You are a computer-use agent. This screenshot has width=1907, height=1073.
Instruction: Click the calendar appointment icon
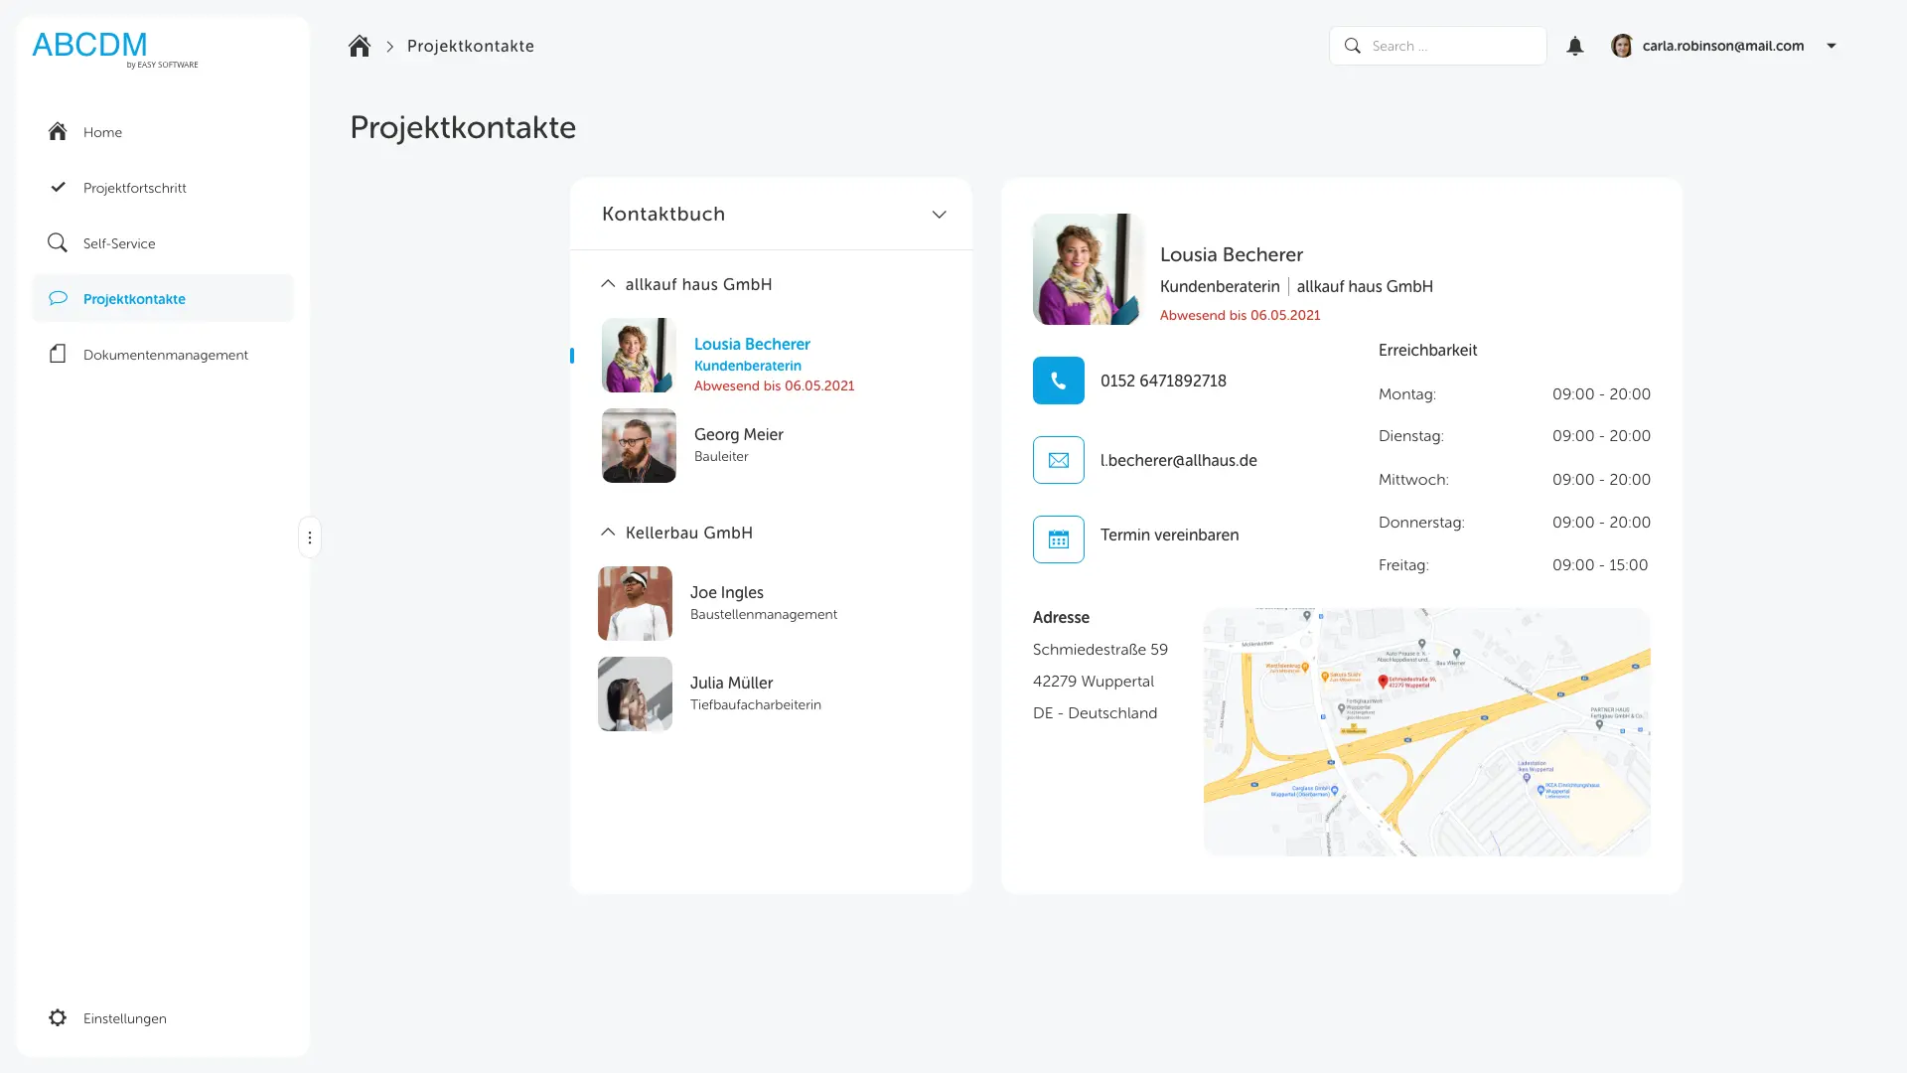(x=1058, y=539)
